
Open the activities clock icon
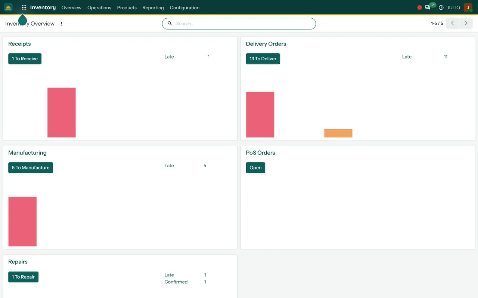(441, 7)
